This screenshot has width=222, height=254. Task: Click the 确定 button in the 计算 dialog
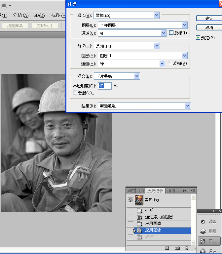click(209, 18)
